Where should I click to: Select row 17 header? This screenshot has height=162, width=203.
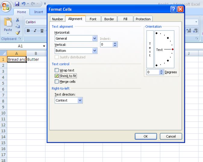click(x=3, y=154)
